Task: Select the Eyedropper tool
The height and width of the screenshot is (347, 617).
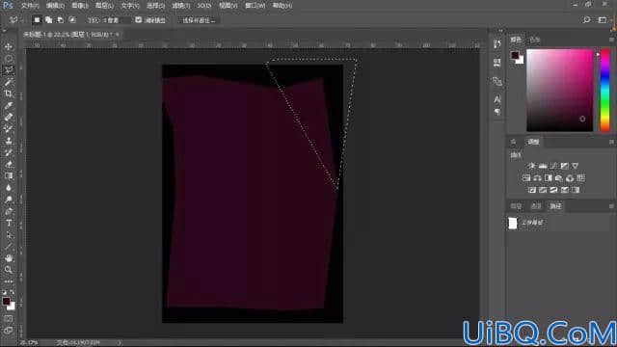Action: [9, 105]
